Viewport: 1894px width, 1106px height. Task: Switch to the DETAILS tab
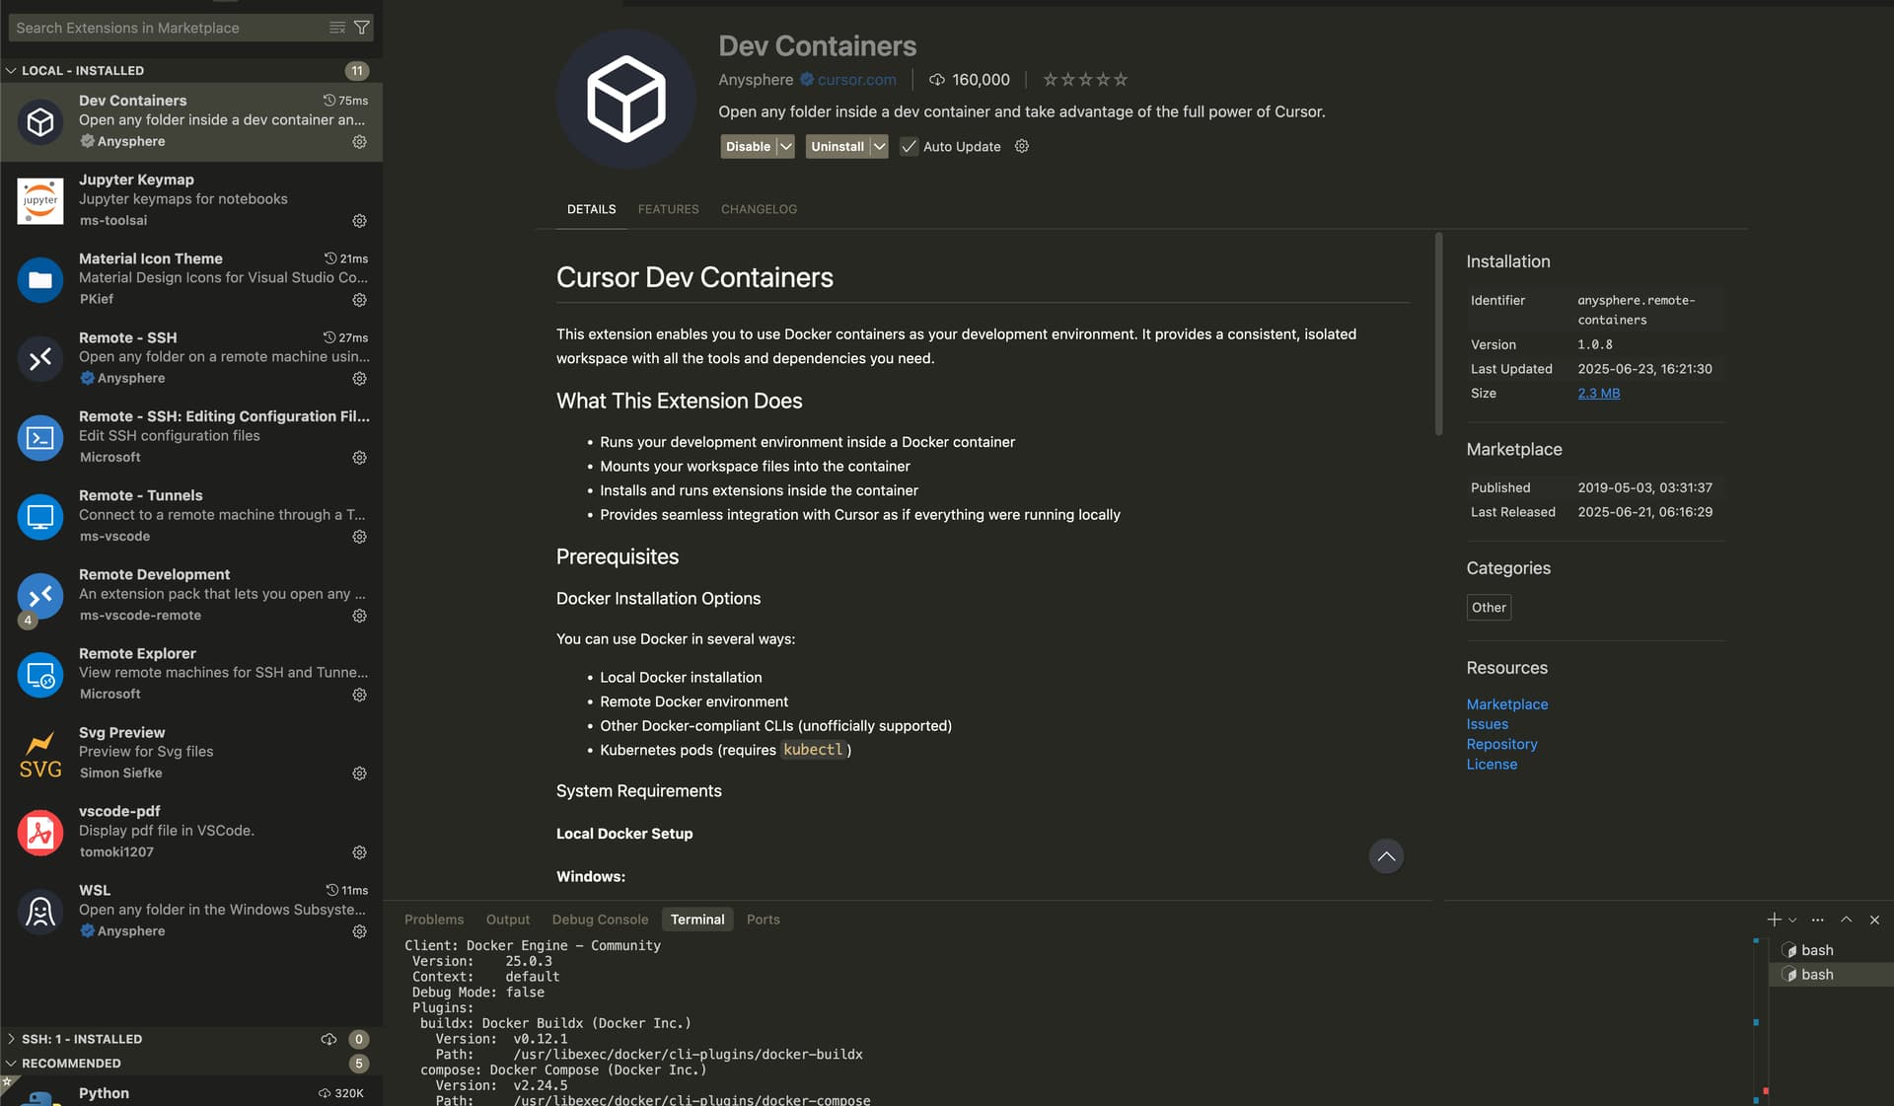point(591,209)
